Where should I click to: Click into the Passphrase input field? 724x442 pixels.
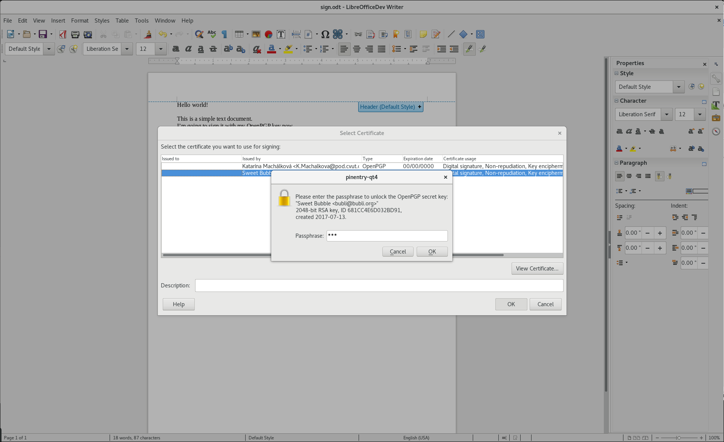(x=387, y=236)
